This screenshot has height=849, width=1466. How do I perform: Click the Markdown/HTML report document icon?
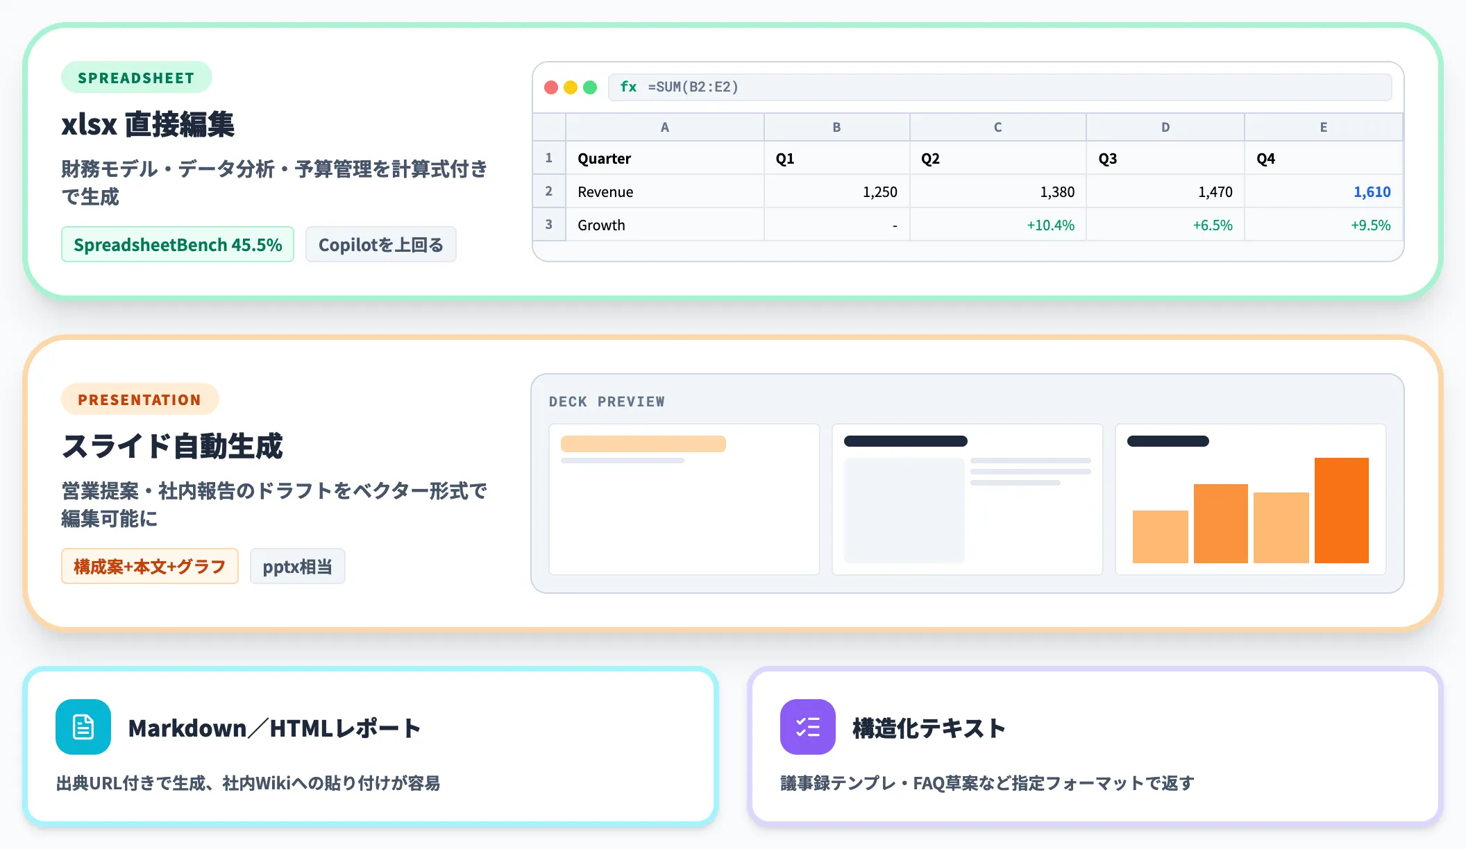point(83,727)
